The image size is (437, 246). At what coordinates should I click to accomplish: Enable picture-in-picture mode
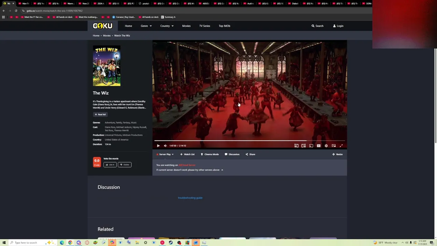coord(334,146)
